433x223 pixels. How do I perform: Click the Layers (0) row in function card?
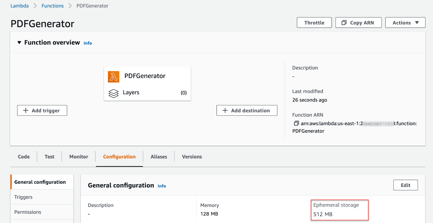147,93
